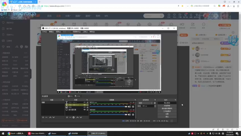Add a new scene with plus icon
The image size is (241, 136).
click(x=43, y=117)
